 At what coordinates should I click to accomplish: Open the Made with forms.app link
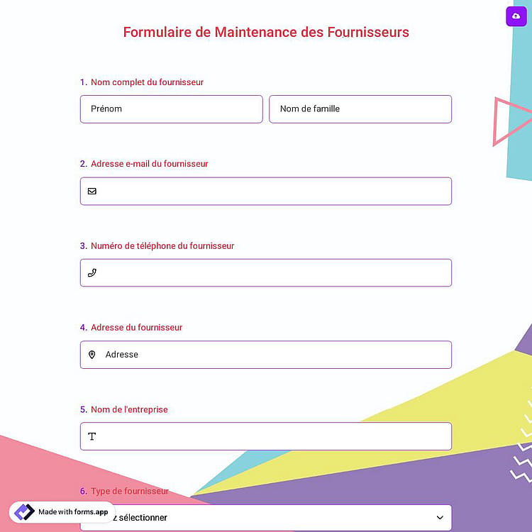pos(62,512)
